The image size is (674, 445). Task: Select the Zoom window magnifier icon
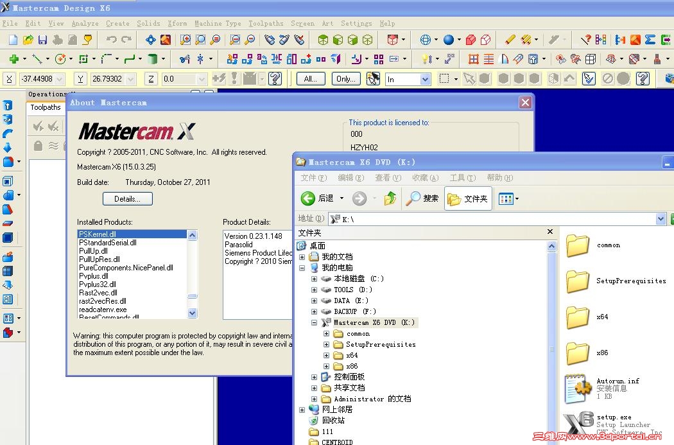click(x=200, y=40)
